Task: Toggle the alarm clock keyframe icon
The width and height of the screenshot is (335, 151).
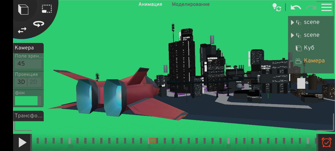Action: pyautogui.click(x=326, y=142)
